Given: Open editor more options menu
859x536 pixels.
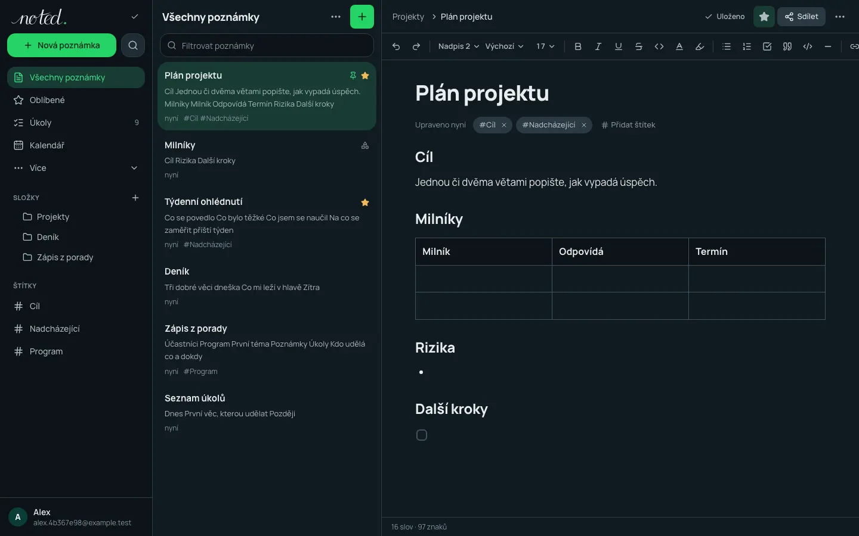Looking at the screenshot, I should pyautogui.click(x=840, y=17).
